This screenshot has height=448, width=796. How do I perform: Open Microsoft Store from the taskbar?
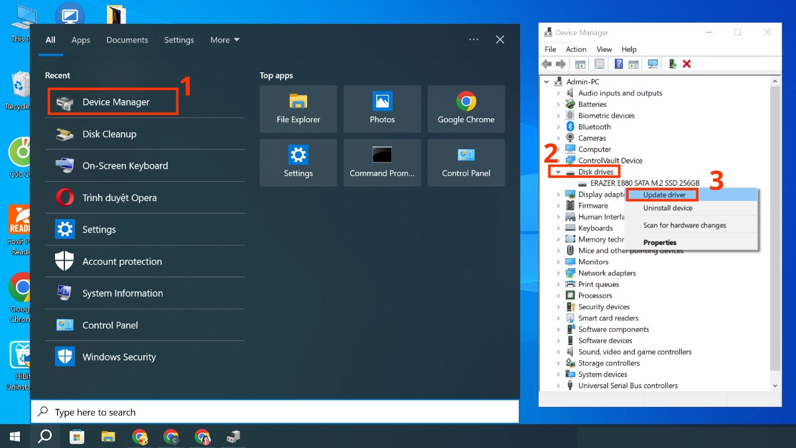point(77,436)
